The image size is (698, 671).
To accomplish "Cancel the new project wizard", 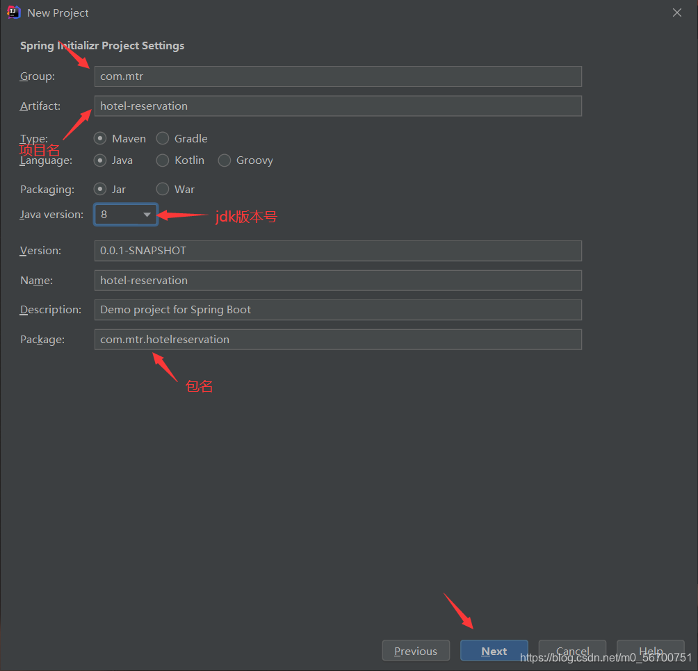I will (x=572, y=651).
